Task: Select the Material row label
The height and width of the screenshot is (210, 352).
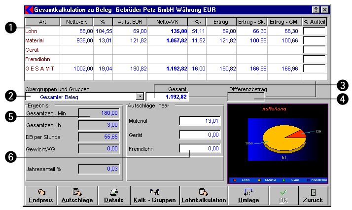Action: tap(35, 40)
